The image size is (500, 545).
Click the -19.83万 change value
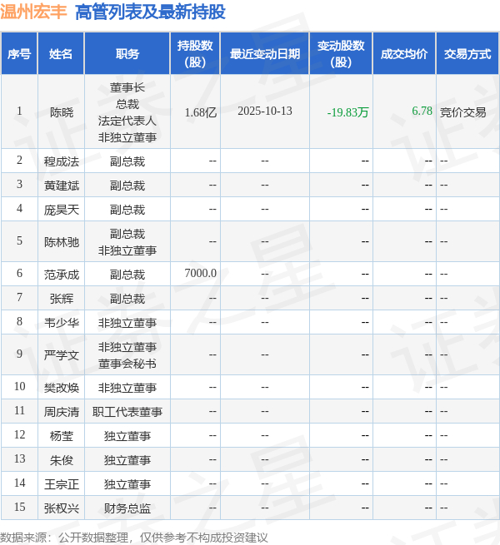(347, 112)
